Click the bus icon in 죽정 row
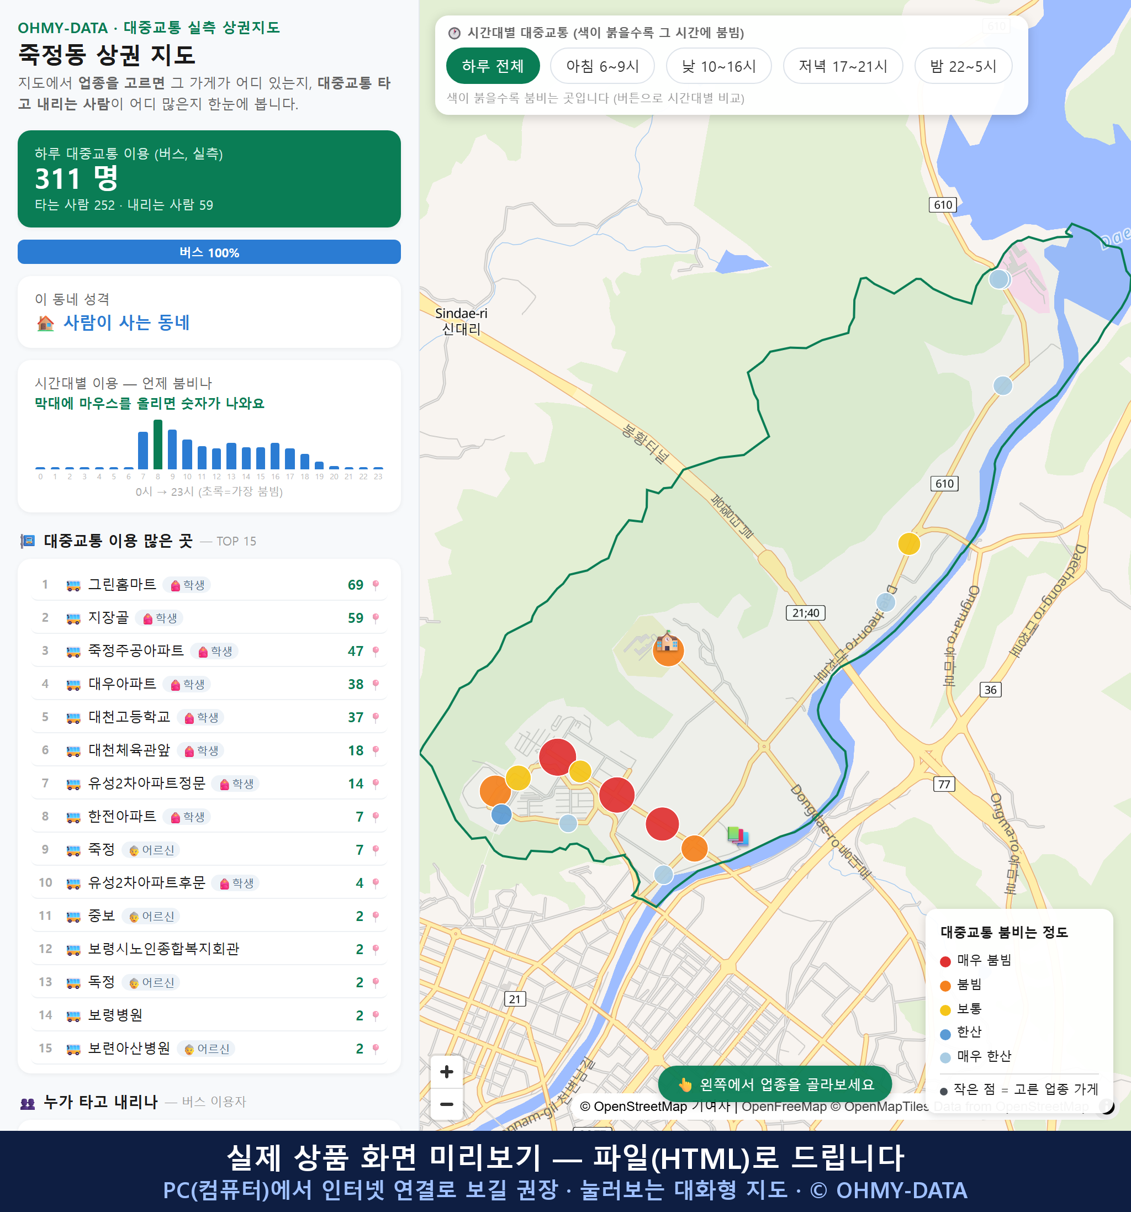The height and width of the screenshot is (1212, 1131). click(73, 850)
